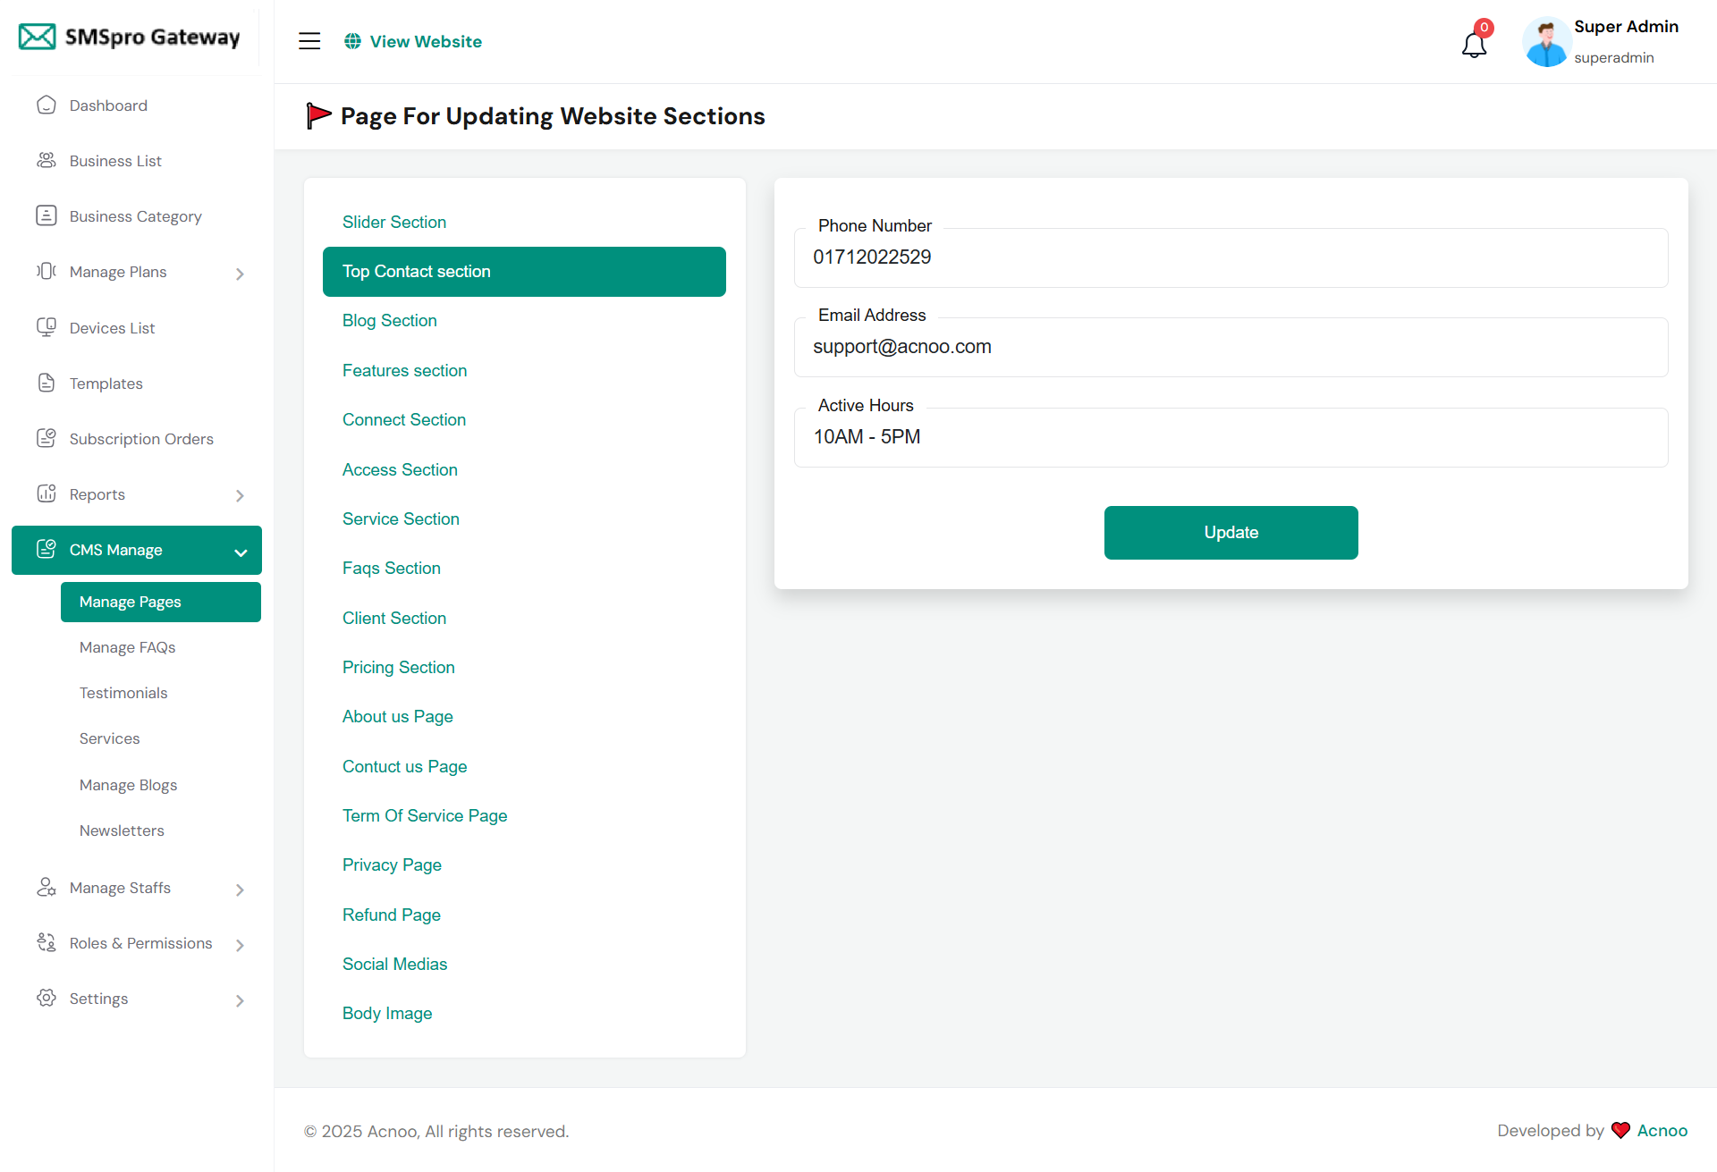This screenshot has height=1172, width=1717.
Task: Click the Business List users icon
Action: (x=47, y=161)
